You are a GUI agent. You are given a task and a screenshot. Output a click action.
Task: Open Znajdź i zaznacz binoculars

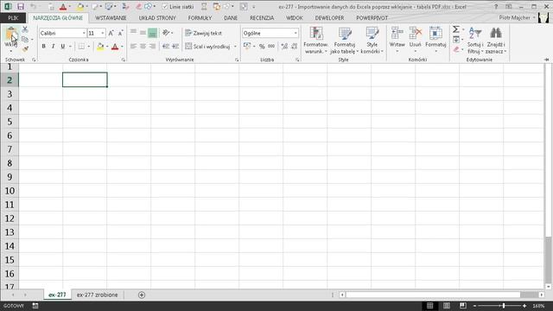tap(495, 41)
